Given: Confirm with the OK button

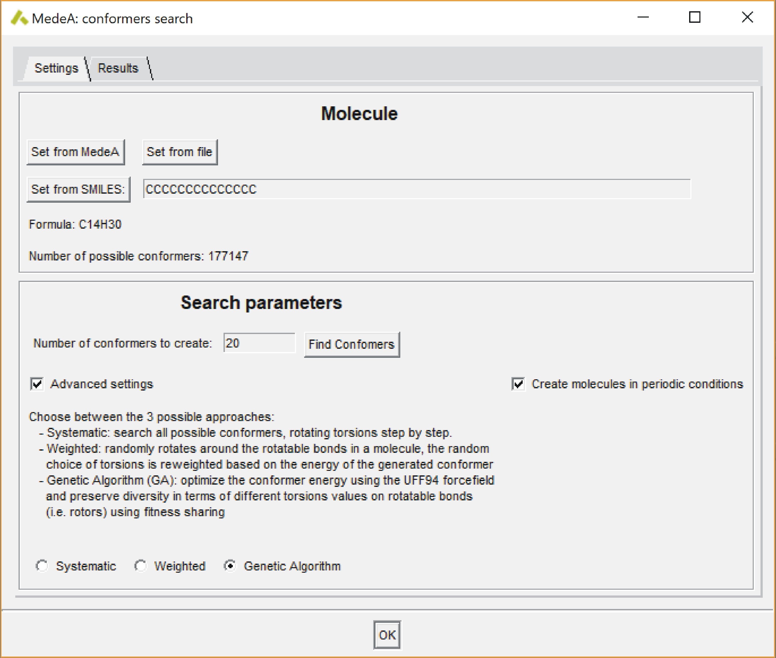Looking at the screenshot, I should 387,635.
